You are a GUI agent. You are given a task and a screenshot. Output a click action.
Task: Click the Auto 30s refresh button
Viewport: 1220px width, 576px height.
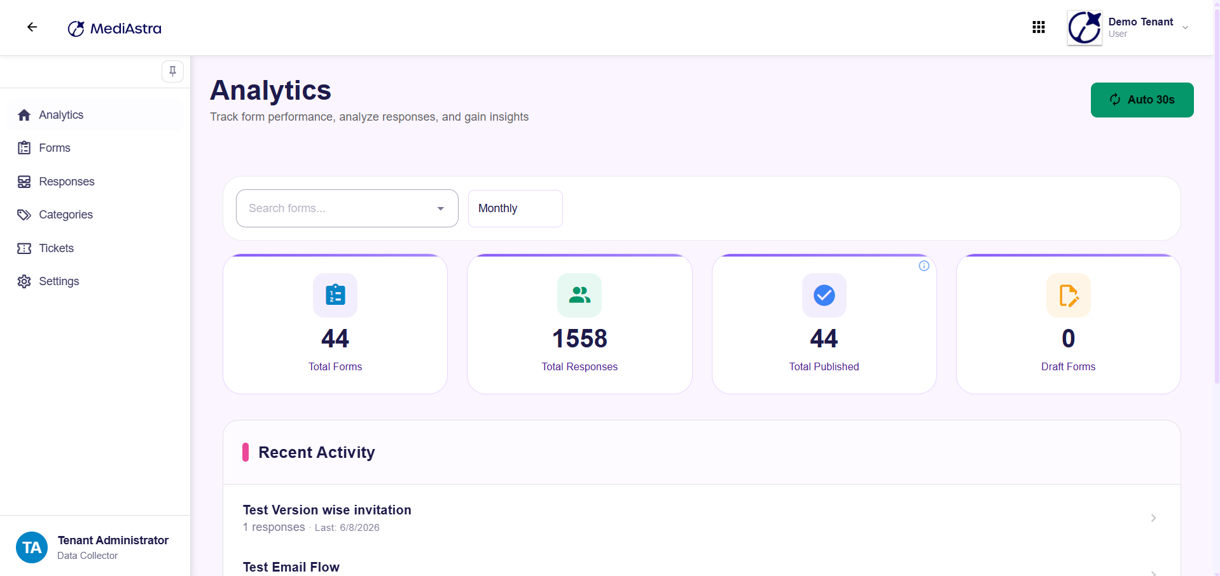(x=1142, y=100)
